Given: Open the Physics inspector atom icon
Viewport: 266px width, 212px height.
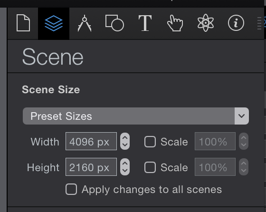Looking at the screenshot, I should tap(205, 23).
